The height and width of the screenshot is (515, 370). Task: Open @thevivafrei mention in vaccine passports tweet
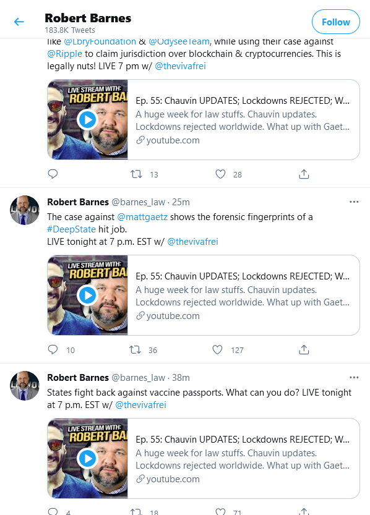tap(140, 404)
